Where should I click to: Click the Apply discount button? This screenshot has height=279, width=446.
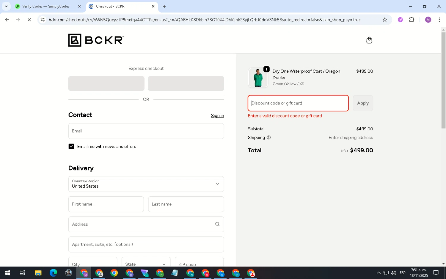[x=363, y=103]
